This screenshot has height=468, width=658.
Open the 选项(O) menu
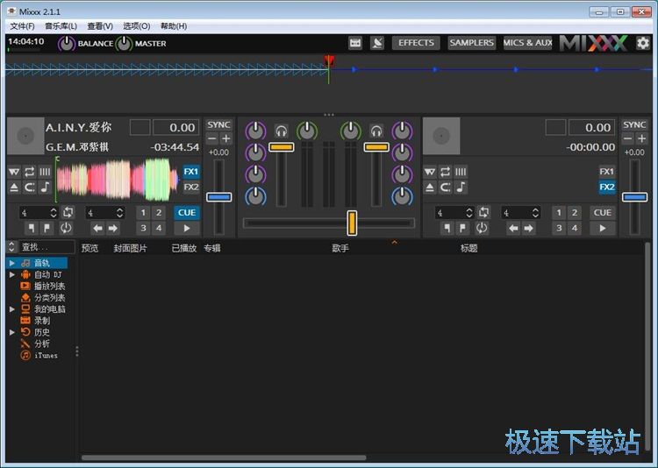tap(136, 26)
